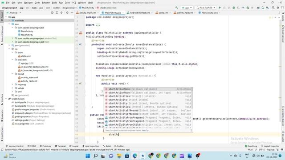Click checkConnection in breadcrumb bar
Image resolution: width=285 pixels, height=160 pixels.
pyautogui.click(x=108, y=8)
